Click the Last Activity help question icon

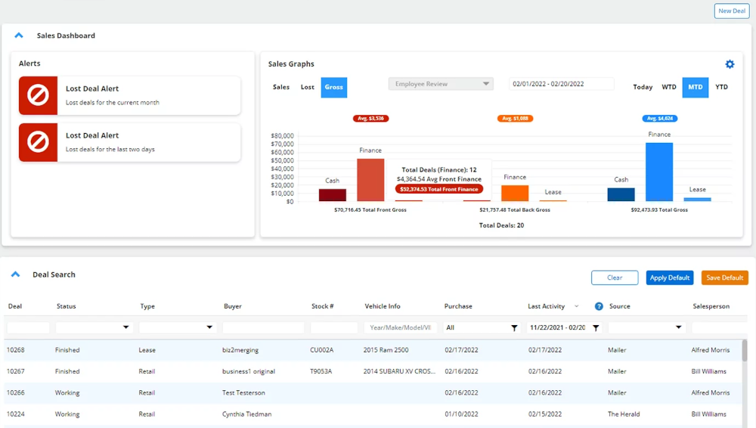click(599, 306)
